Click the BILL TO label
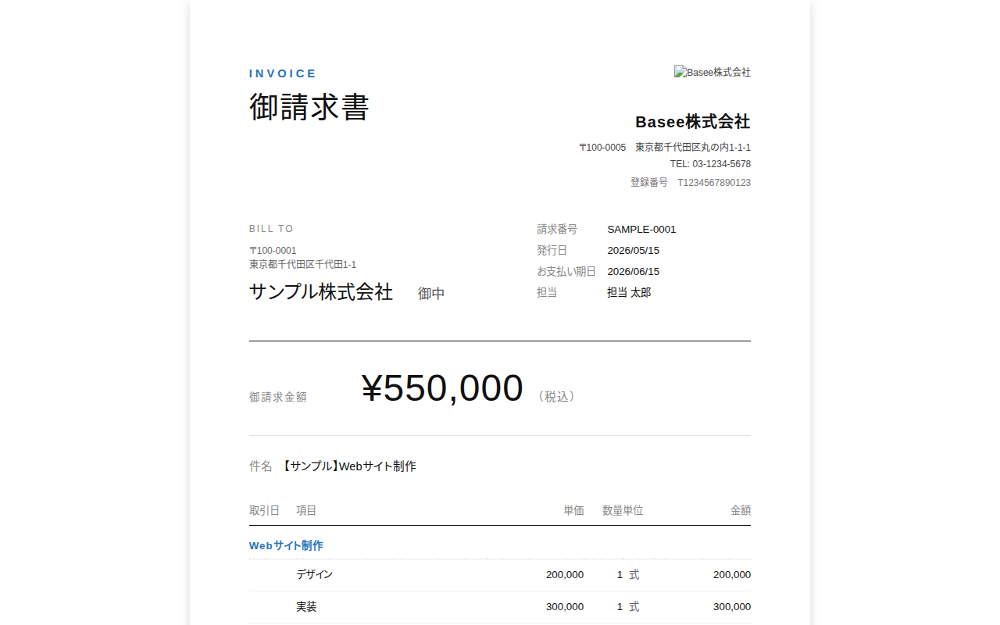 point(271,229)
